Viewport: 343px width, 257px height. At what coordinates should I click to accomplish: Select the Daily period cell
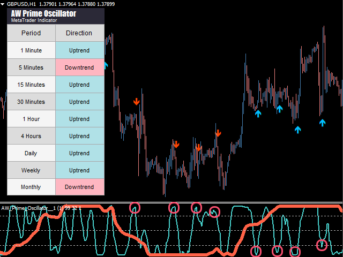(31, 153)
